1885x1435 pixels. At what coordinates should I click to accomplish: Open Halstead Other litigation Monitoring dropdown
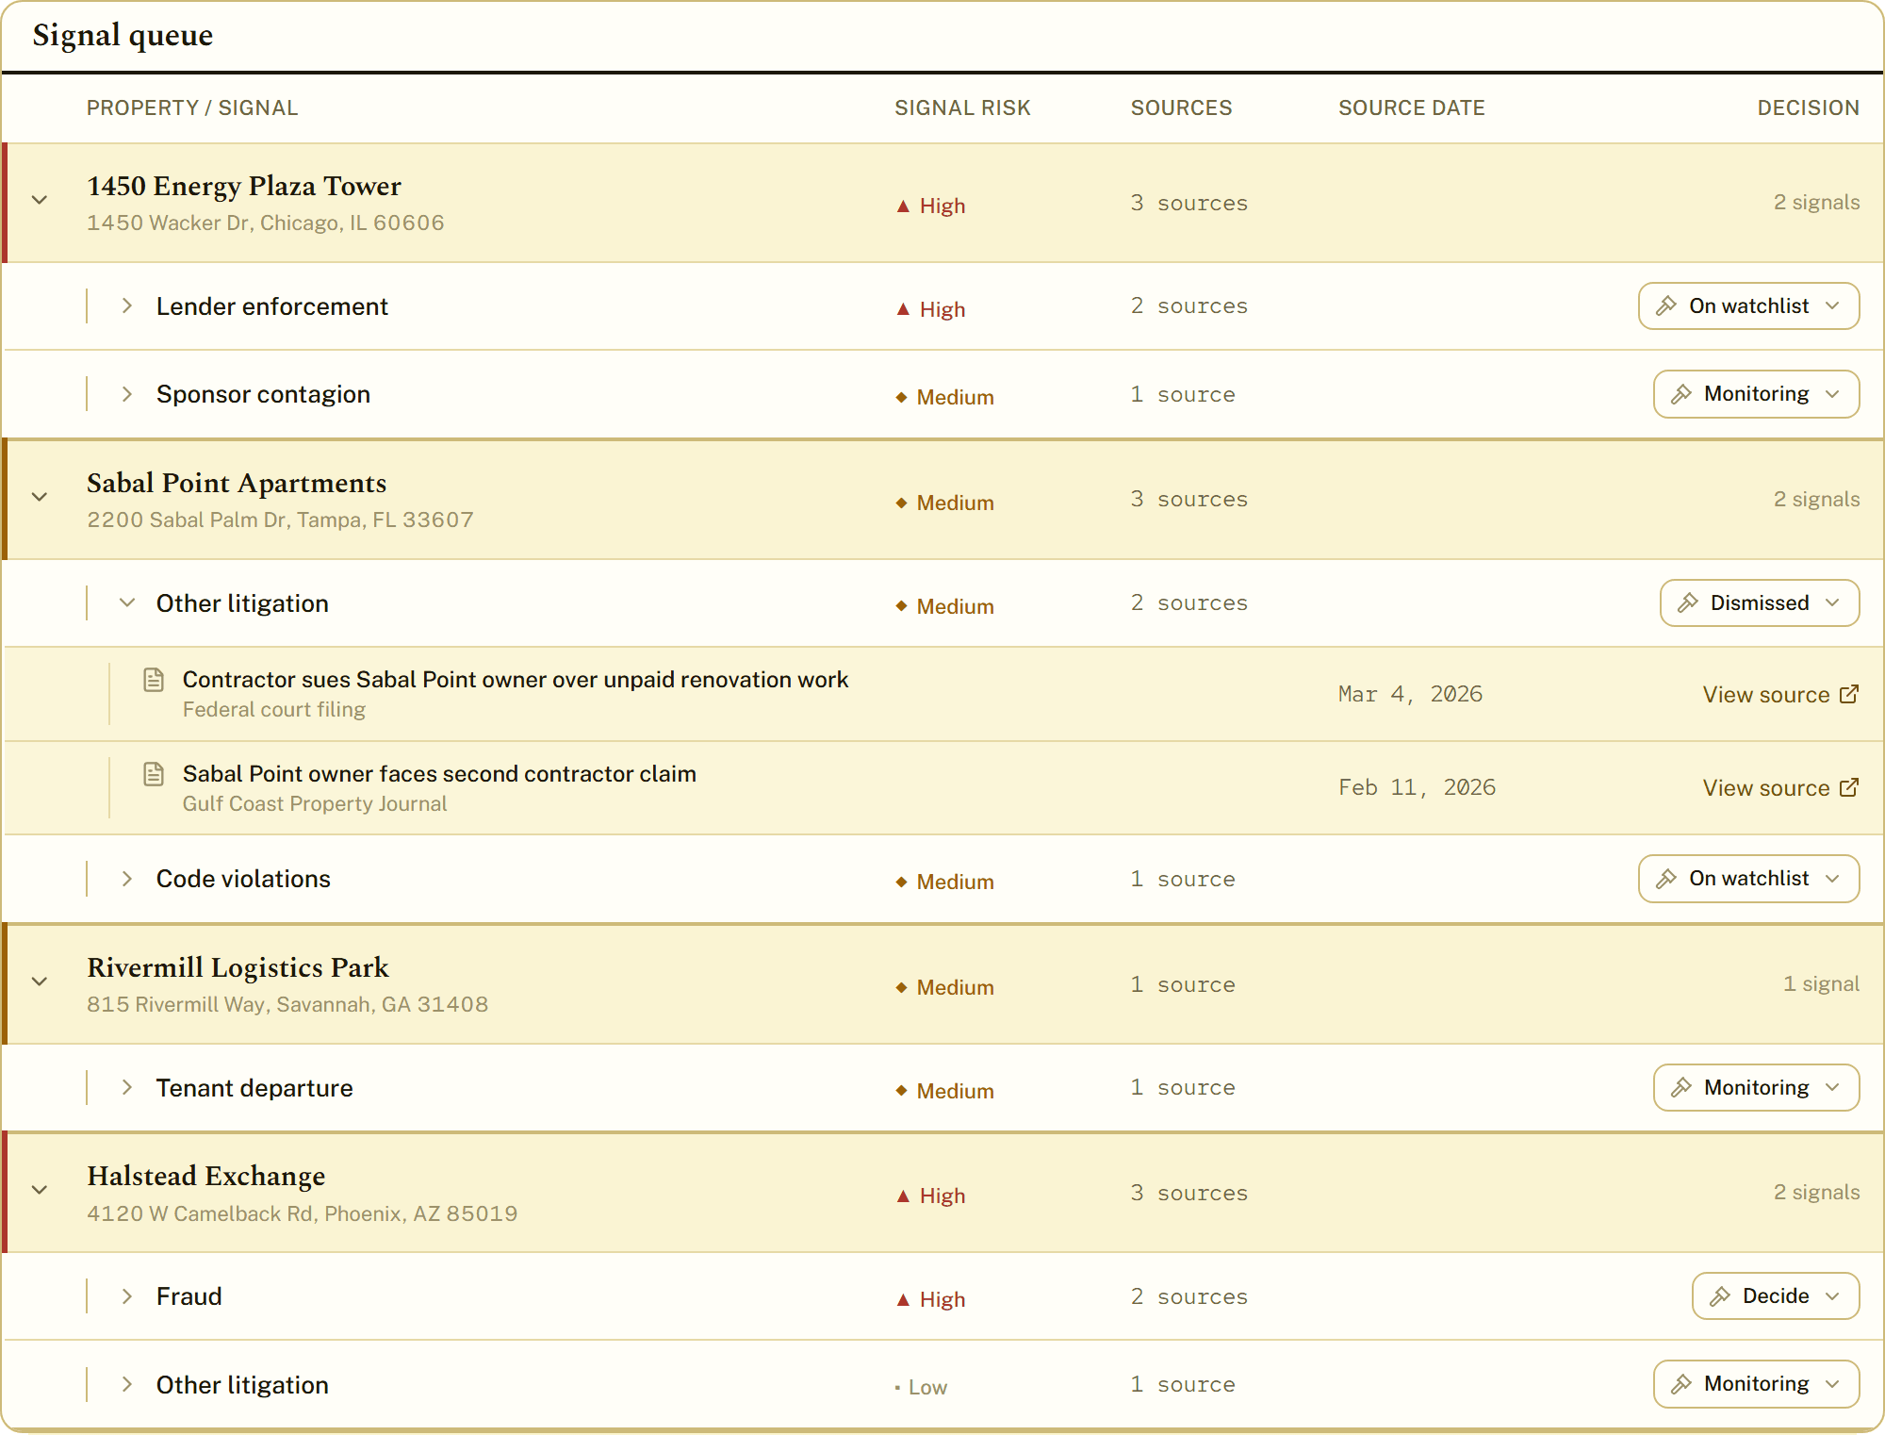1756,1383
